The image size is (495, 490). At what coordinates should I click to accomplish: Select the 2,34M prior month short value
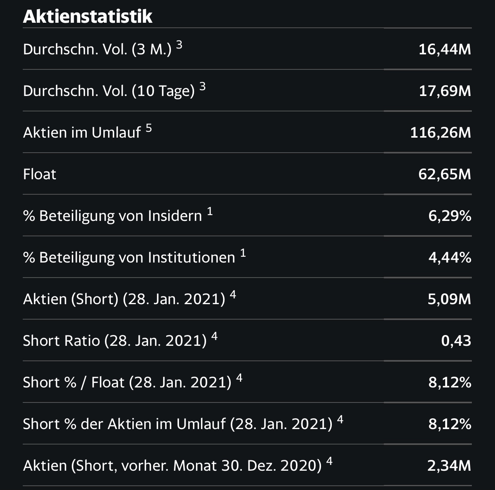click(x=449, y=466)
